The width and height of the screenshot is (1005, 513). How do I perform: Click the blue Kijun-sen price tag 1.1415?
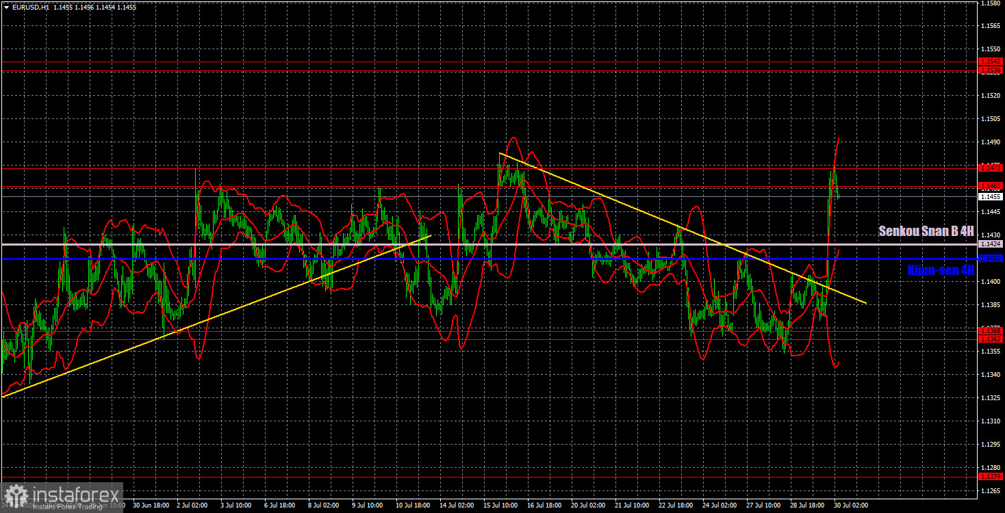[x=991, y=259]
